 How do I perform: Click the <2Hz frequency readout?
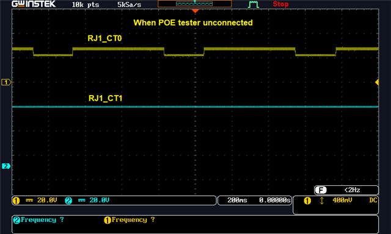(x=352, y=190)
